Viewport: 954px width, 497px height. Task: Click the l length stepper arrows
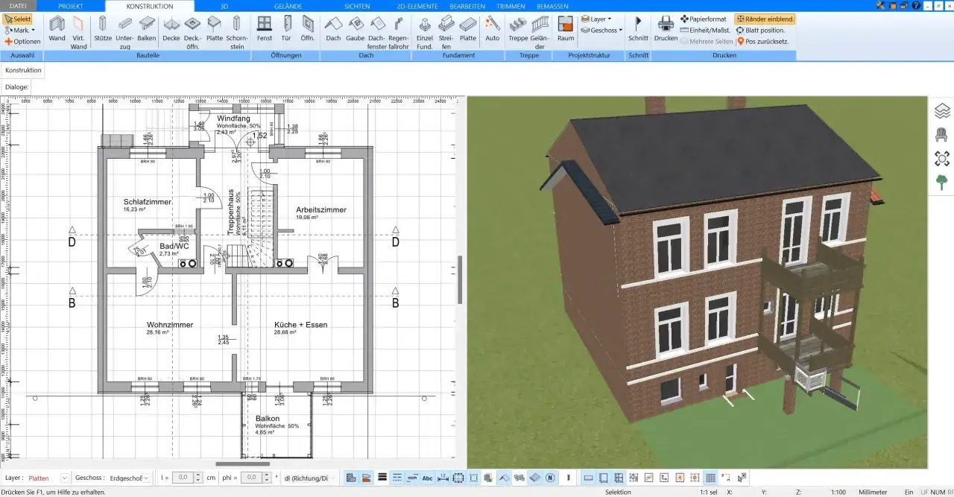point(198,478)
